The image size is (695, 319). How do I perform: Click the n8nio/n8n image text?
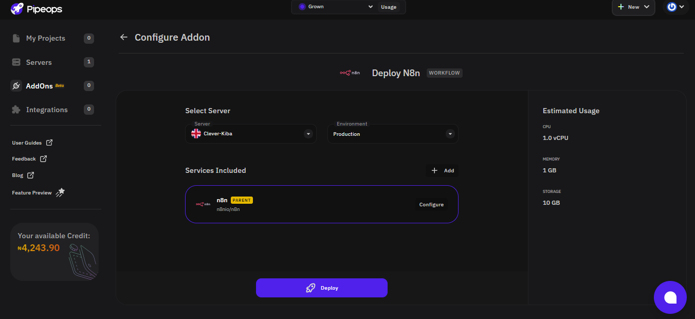point(228,209)
